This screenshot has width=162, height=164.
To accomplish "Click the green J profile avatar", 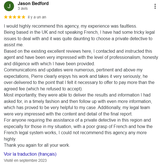I will [9, 6].
